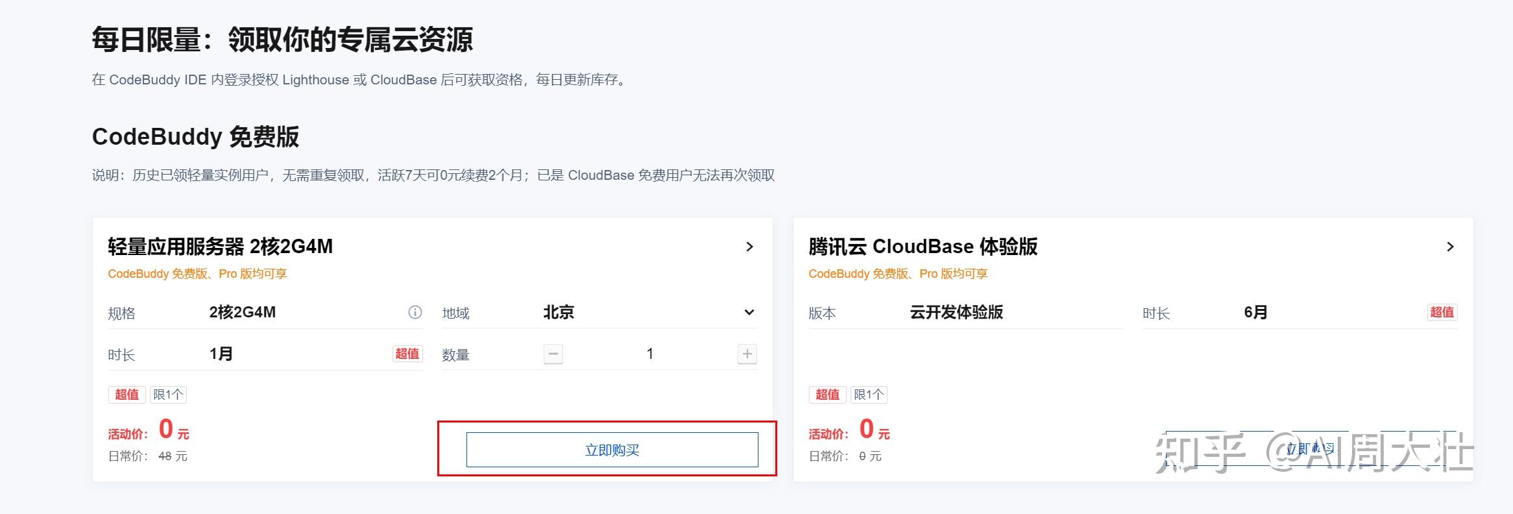The width and height of the screenshot is (1513, 514).
Task: Click the 超值 tag above the 轻量应用服务器 price
Action: pos(127,395)
